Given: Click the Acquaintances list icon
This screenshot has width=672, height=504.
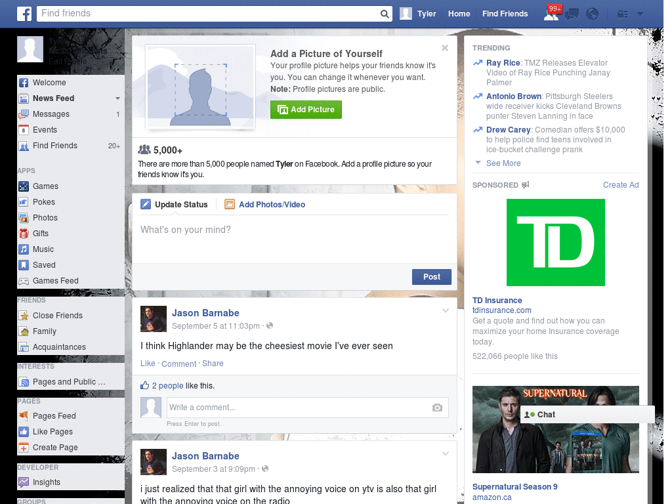Looking at the screenshot, I should pos(24,347).
